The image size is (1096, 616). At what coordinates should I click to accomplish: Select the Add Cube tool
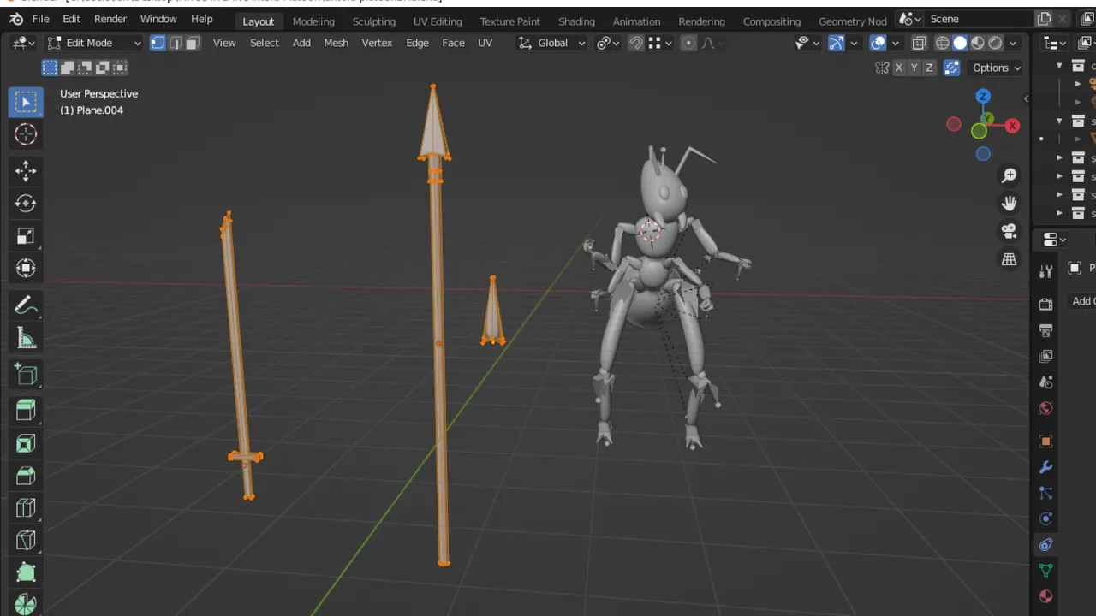[x=26, y=375]
